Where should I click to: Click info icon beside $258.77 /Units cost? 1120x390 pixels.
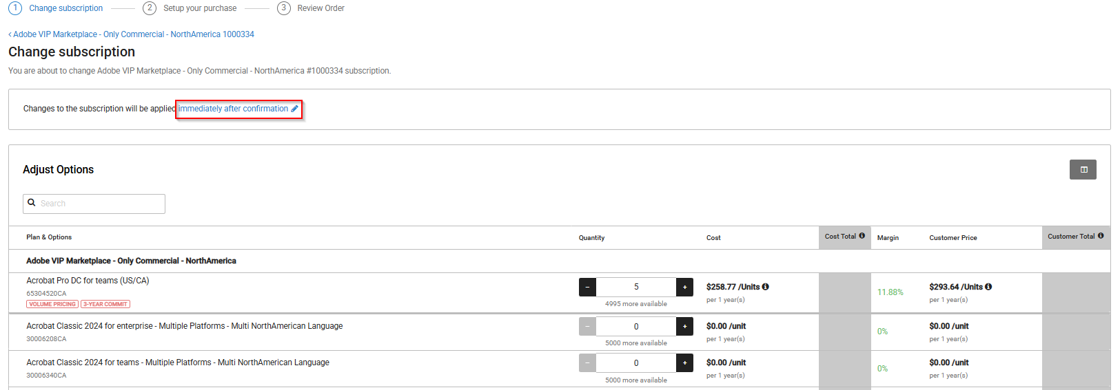(x=766, y=287)
